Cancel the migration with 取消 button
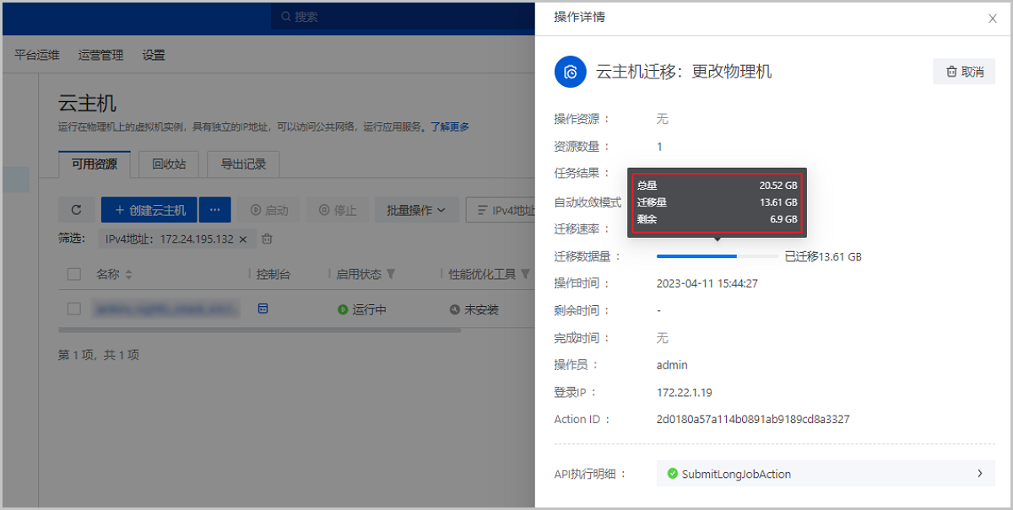This screenshot has height=510, width=1013. (x=964, y=72)
